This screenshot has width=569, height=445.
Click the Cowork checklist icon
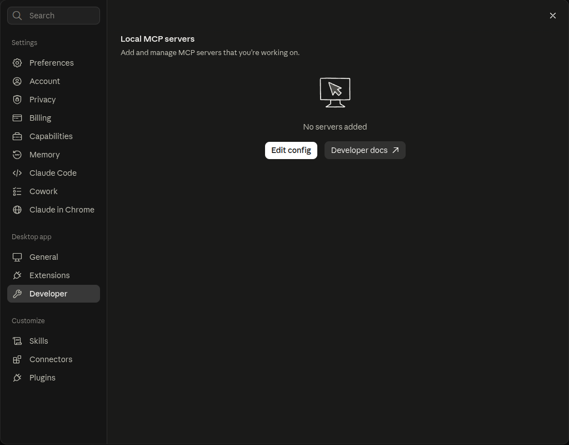coord(17,191)
